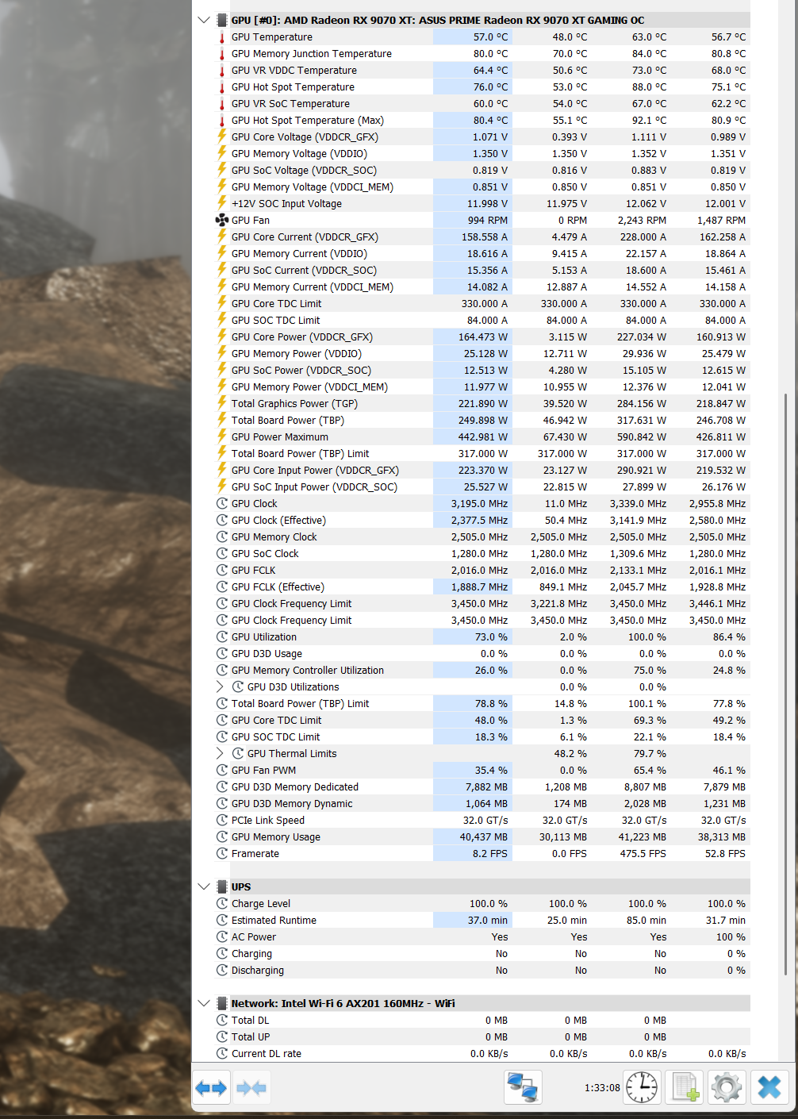This screenshot has width=798, height=1119.
Task: Click the GPU Clock clock-type icon
Action: pos(222,503)
